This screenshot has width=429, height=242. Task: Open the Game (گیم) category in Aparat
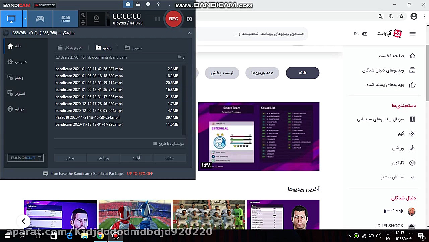coord(407,134)
